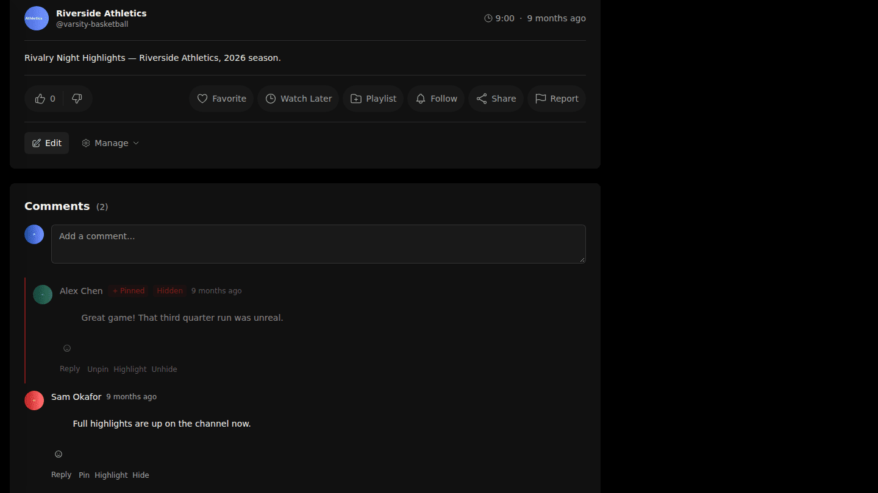Dislike the video with thumbs down

tap(77, 99)
